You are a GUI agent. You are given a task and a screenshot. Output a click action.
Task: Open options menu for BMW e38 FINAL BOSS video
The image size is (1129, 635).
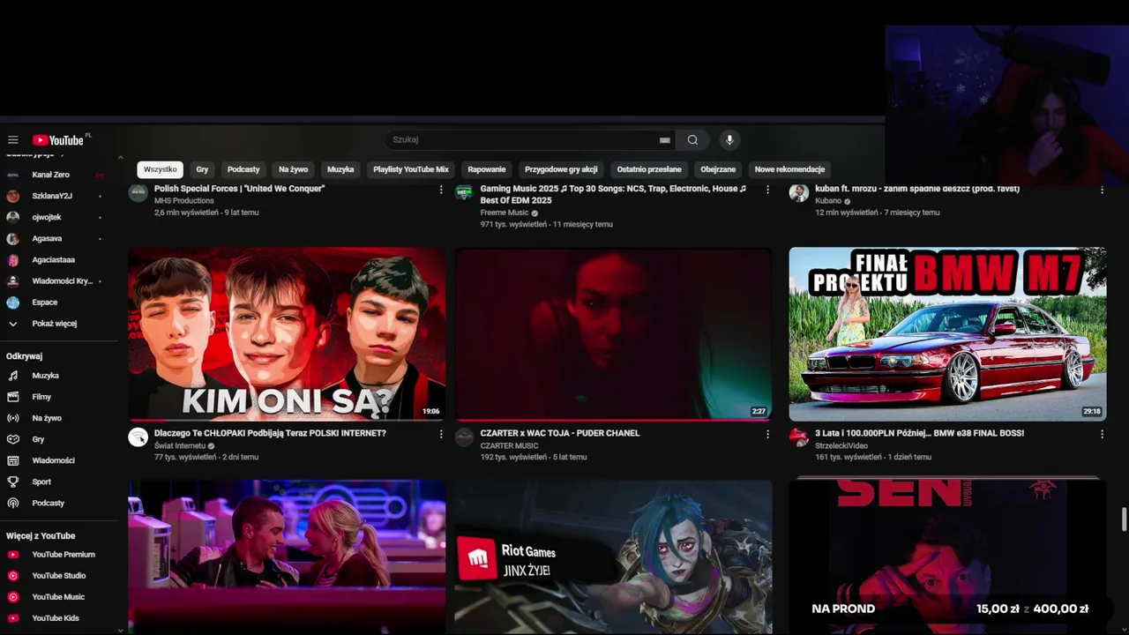coord(1102,434)
